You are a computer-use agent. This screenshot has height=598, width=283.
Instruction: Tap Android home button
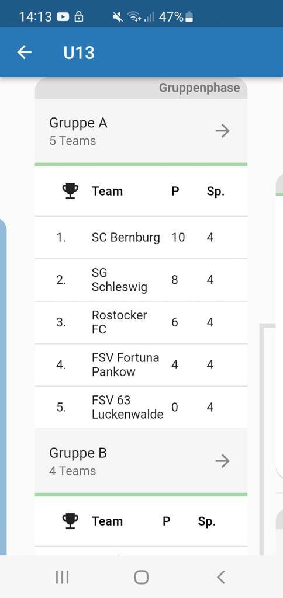(x=141, y=577)
